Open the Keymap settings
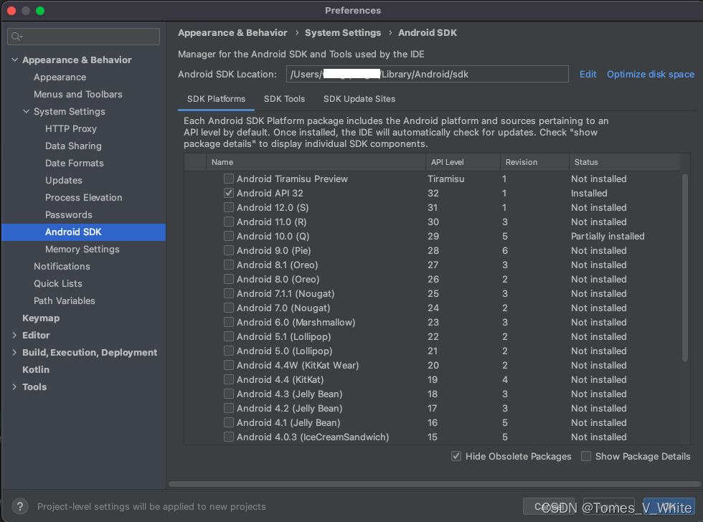 41,318
